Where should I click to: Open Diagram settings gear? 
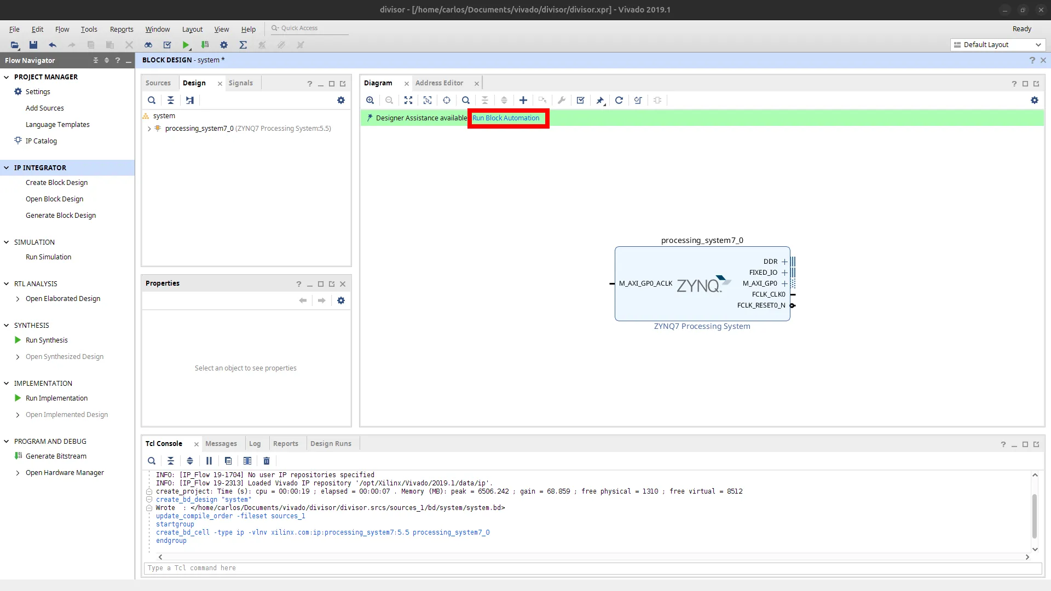pos(1035,100)
